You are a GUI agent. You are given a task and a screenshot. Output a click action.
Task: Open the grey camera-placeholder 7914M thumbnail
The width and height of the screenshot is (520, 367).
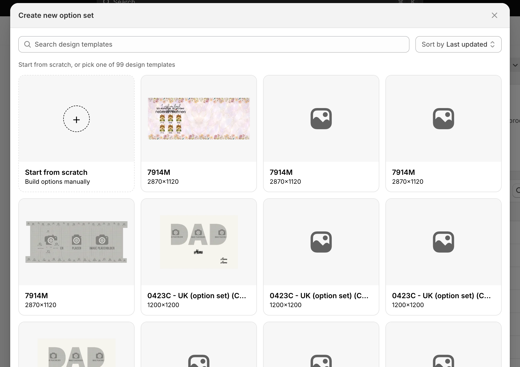(76, 242)
